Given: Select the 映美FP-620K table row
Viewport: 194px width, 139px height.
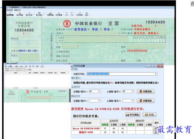Looking at the screenshot, I should click(115, 132).
